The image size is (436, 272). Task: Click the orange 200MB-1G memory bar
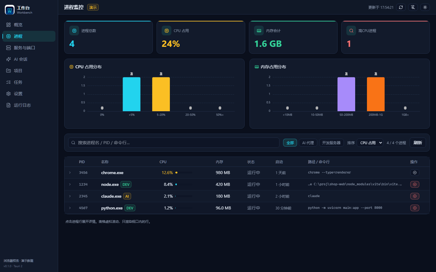pos(376,94)
